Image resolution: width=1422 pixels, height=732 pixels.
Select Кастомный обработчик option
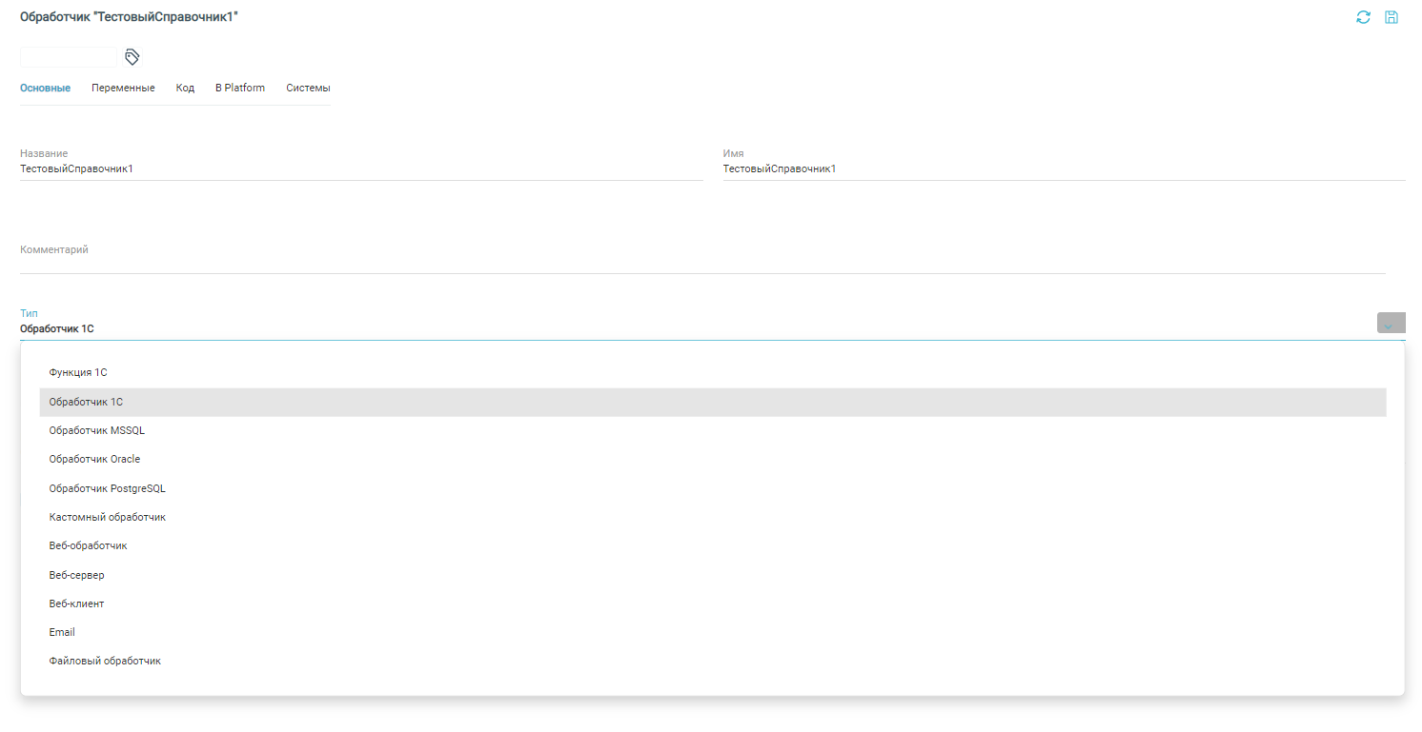point(107,517)
